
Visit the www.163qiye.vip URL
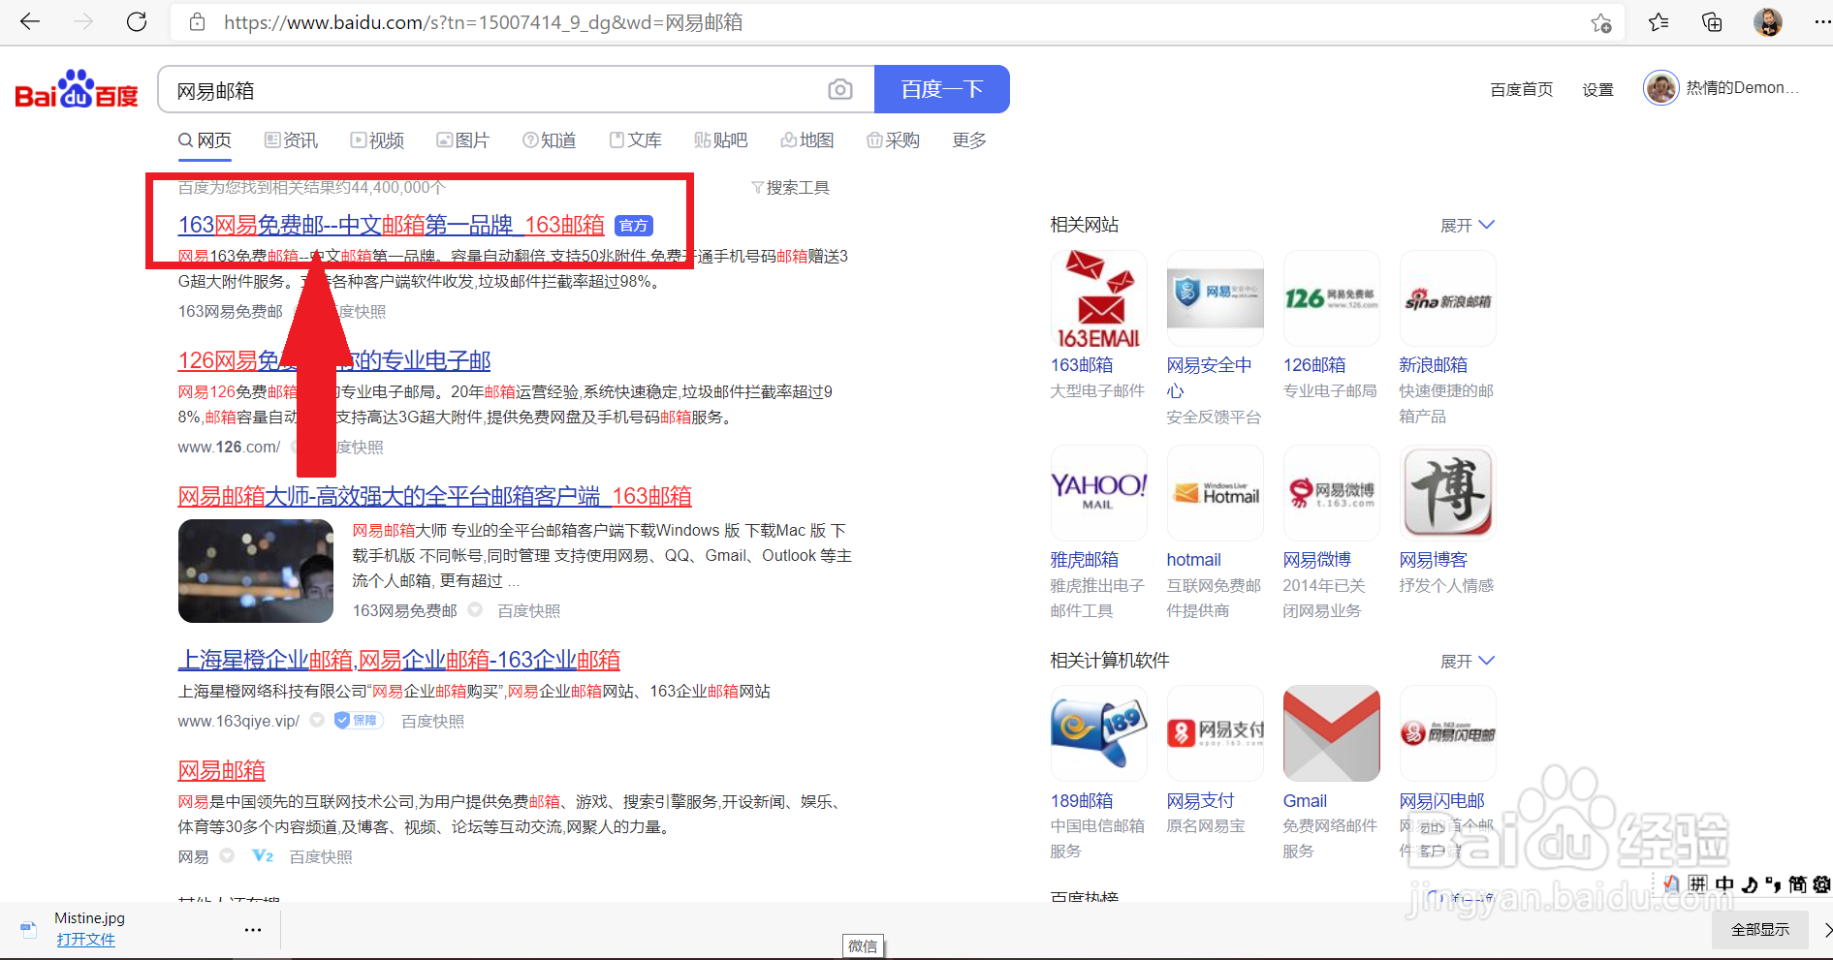(x=238, y=722)
